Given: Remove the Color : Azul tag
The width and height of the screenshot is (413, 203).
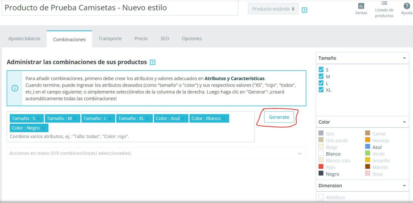Looking at the screenshot, I should pos(183,118).
